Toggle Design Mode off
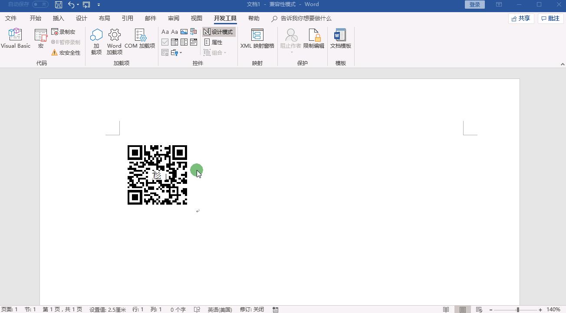Screen dimensions: 566x313 218,31
